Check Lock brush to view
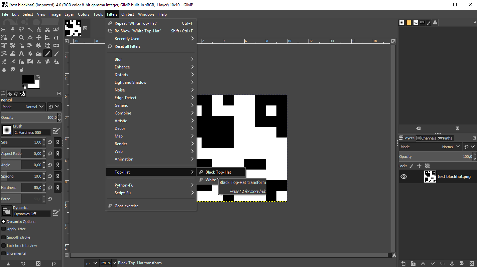The image size is (477, 267). pyautogui.click(x=4, y=246)
